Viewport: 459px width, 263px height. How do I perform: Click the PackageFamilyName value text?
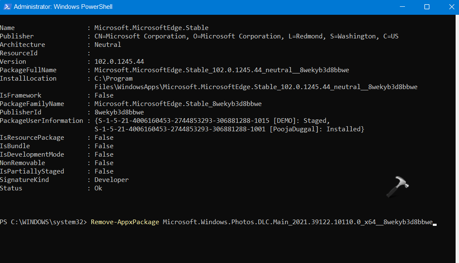[x=178, y=104]
